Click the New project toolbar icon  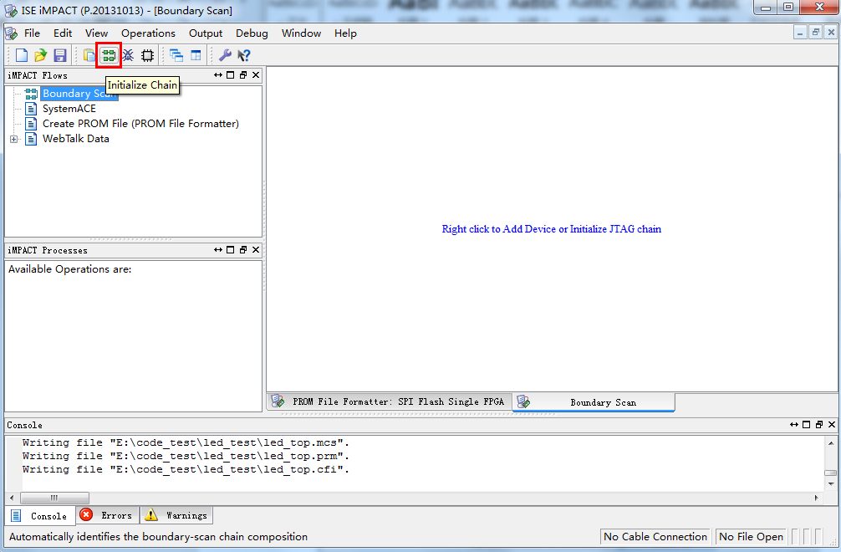pyautogui.click(x=22, y=55)
